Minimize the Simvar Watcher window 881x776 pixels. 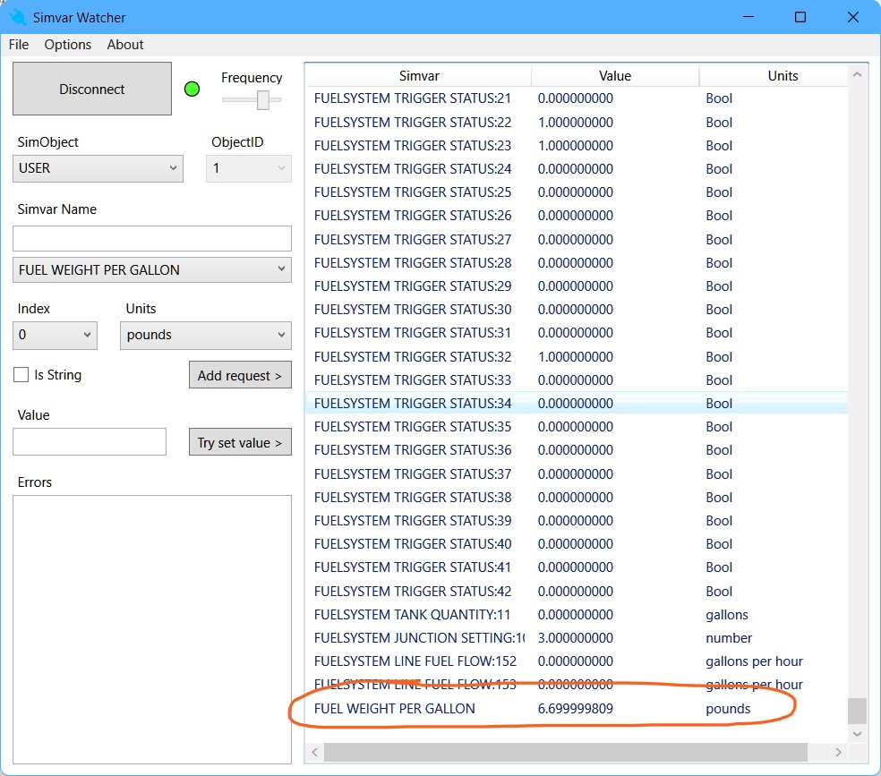pos(748,17)
